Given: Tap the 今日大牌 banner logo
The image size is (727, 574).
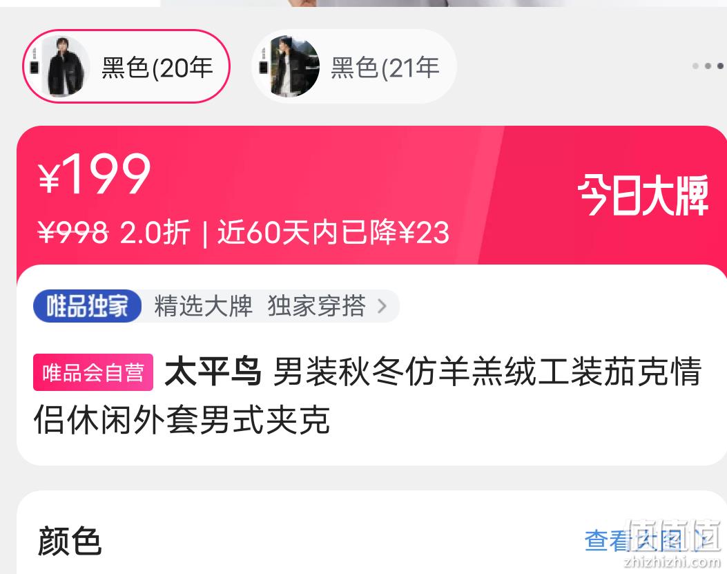Looking at the screenshot, I should pyautogui.click(x=643, y=195).
